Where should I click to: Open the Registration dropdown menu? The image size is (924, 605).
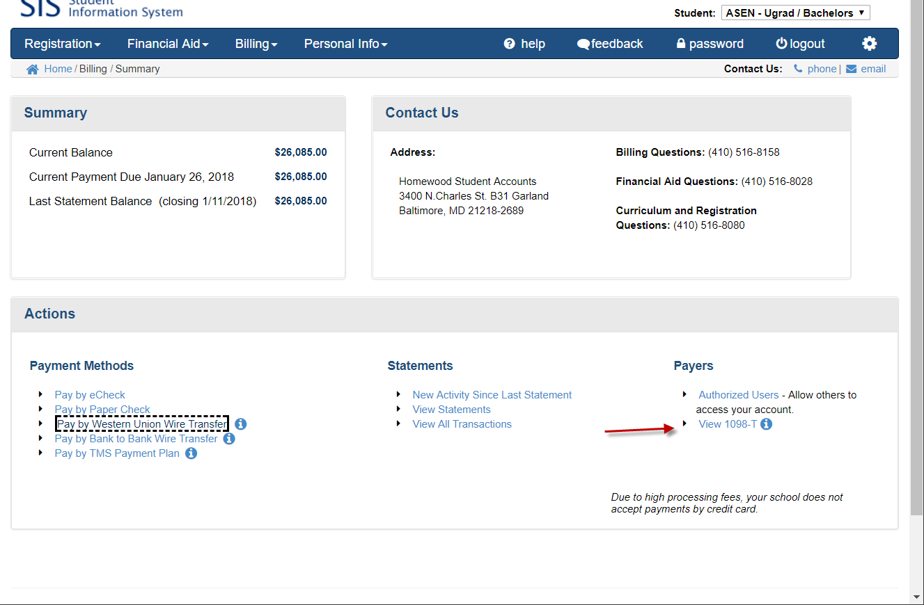click(x=63, y=44)
